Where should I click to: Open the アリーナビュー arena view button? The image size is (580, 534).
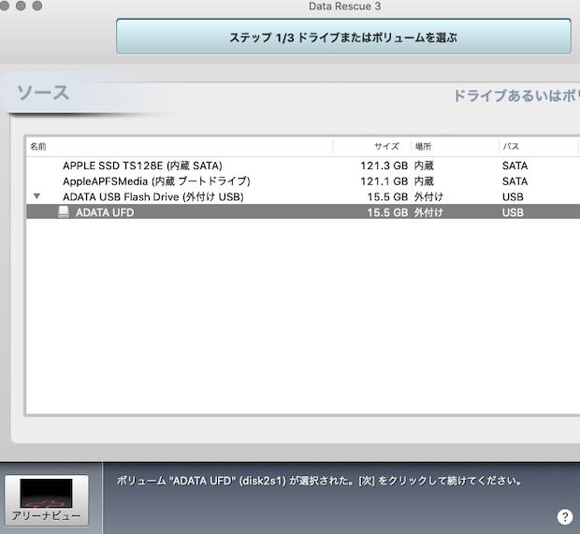coord(46,500)
